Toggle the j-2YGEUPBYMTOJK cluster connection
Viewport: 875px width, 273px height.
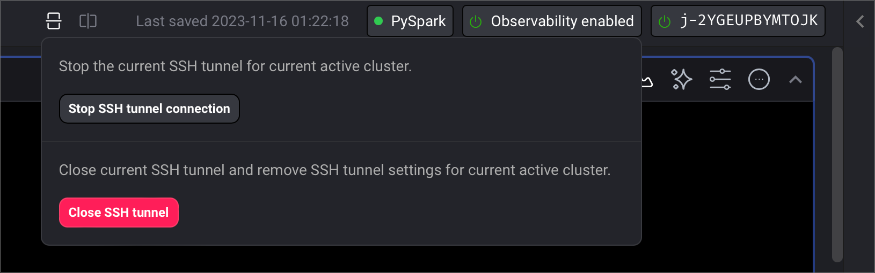[x=738, y=21]
